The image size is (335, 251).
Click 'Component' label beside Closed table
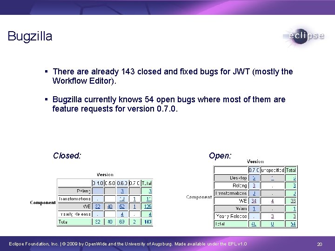(x=43, y=203)
